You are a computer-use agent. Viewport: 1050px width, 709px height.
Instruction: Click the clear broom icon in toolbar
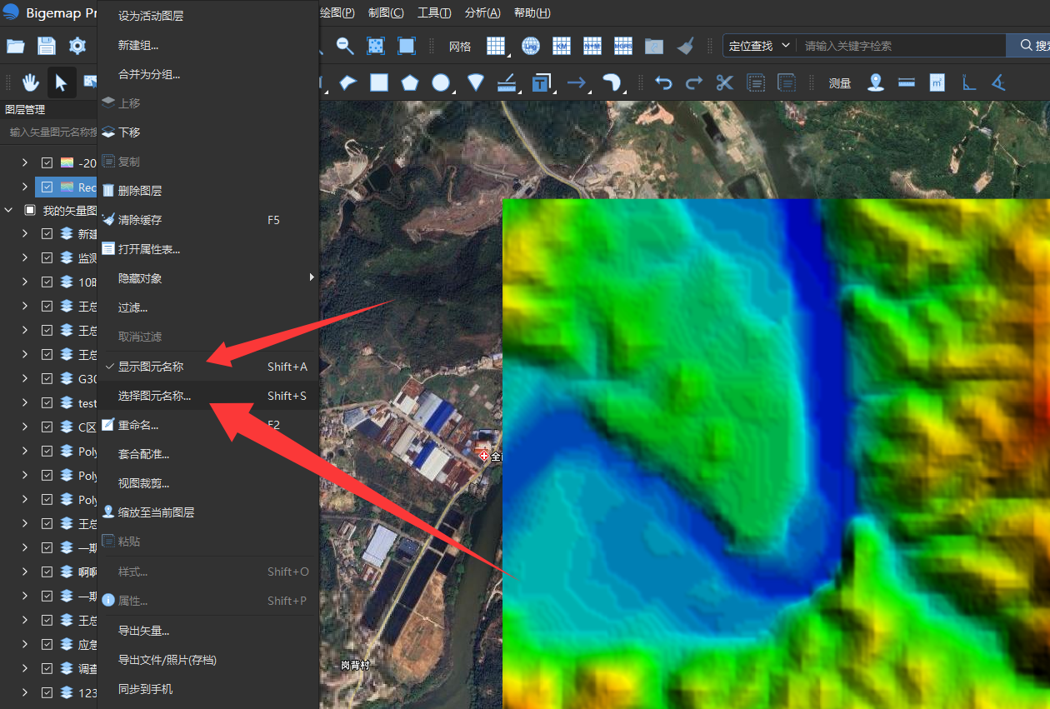tap(685, 46)
